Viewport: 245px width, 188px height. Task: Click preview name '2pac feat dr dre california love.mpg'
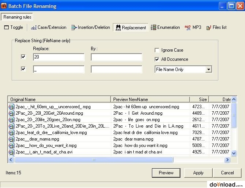[145, 133]
